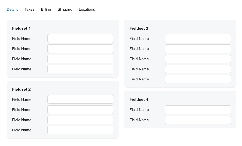Focus the last input in Fieldset 2
Image resolution: width=242 pixels, height=146 pixels.
click(80, 130)
